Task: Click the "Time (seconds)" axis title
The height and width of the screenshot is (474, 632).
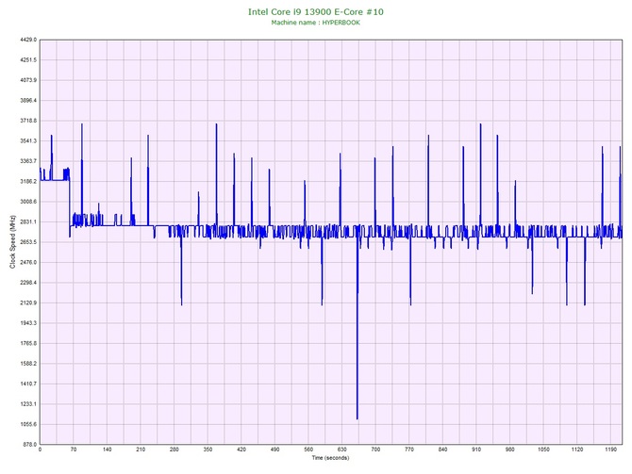Action: pyautogui.click(x=330, y=458)
